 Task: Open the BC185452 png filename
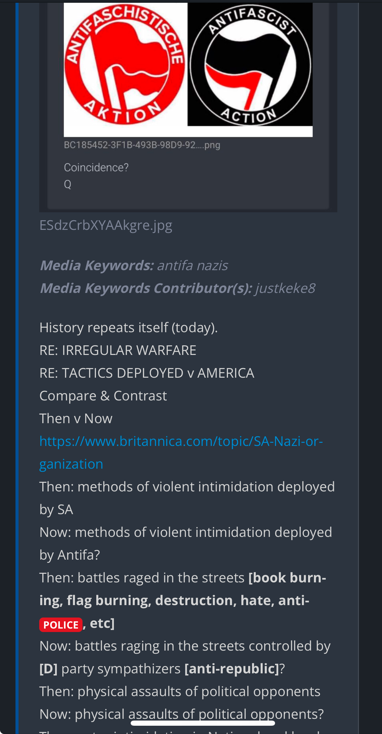[x=142, y=145]
